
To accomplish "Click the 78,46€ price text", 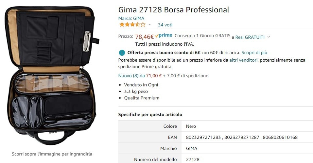I will coord(145,37).
